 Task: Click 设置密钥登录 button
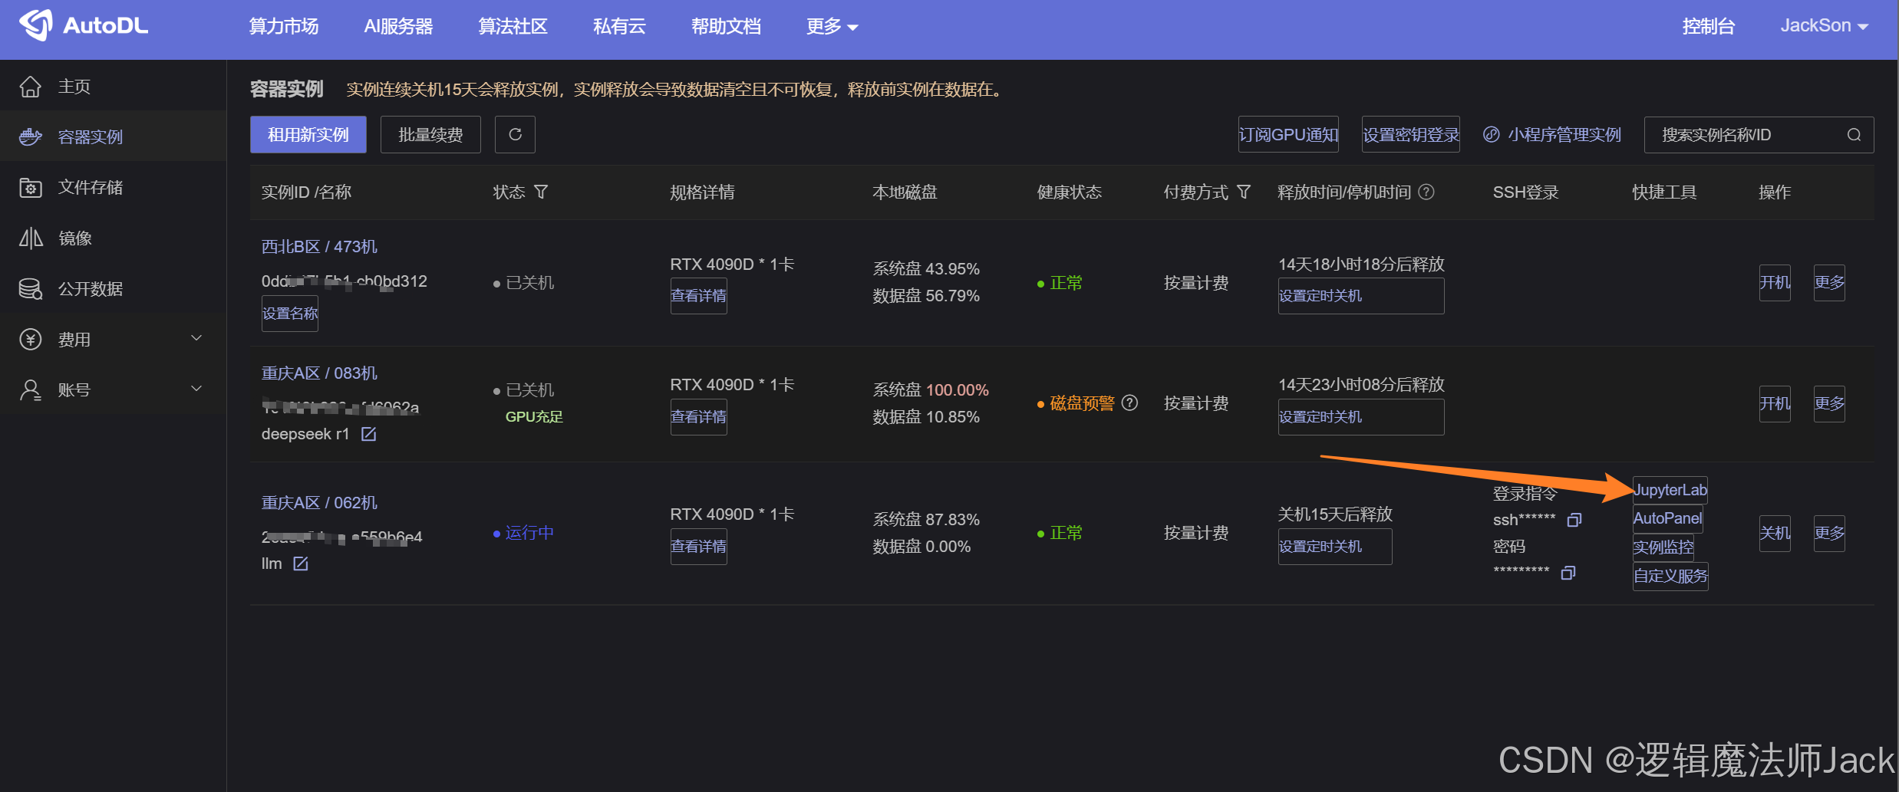(1410, 135)
